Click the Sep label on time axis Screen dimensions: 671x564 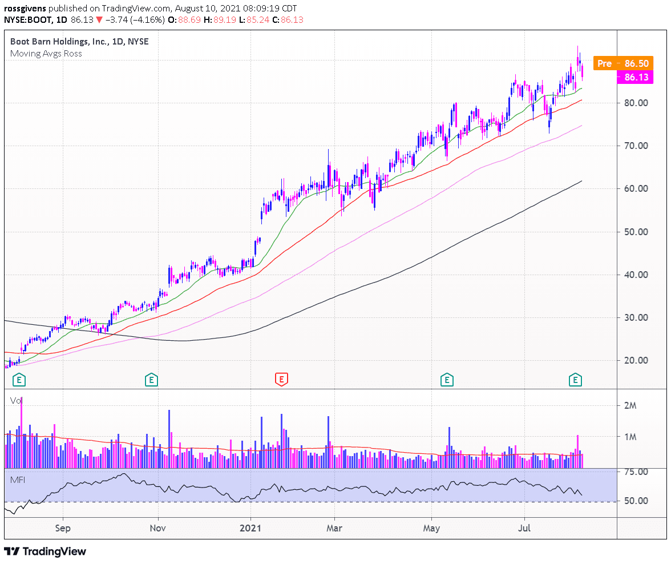pos(63,529)
